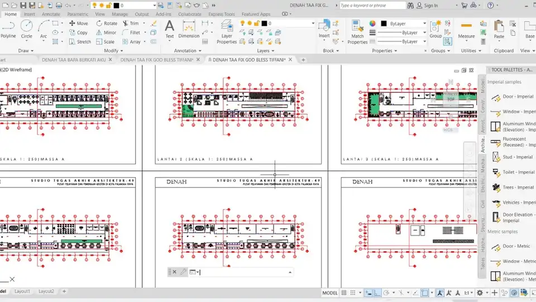Viewport: 536px width, 302px height.
Task: Click the black layer color swatch
Action: point(264,23)
